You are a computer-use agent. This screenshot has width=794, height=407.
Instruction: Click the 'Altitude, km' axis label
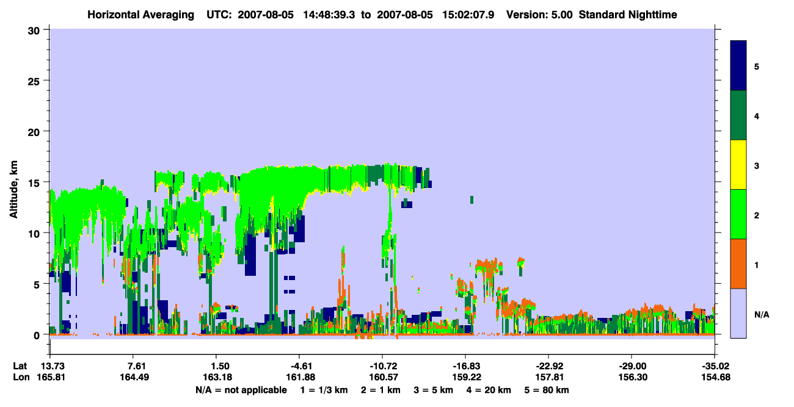click(x=13, y=190)
